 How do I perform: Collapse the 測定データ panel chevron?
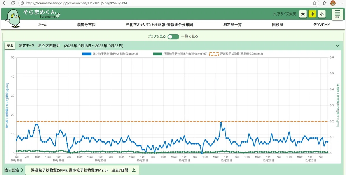pos(338,46)
